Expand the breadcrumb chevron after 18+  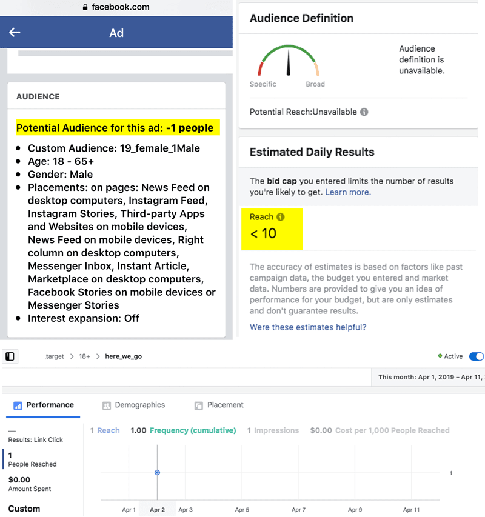(x=98, y=356)
